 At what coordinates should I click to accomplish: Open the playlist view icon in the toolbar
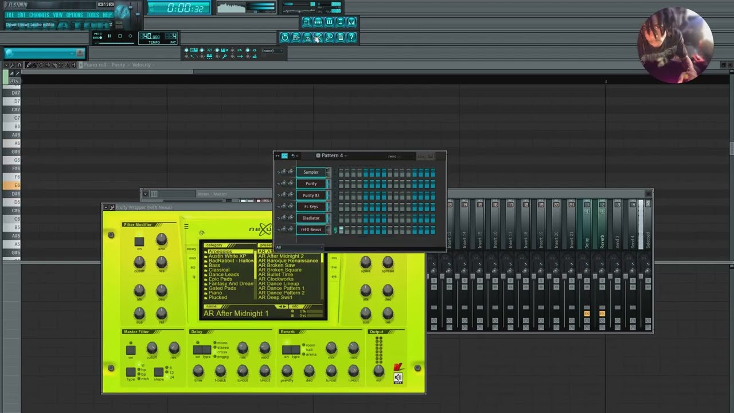pyautogui.click(x=307, y=22)
